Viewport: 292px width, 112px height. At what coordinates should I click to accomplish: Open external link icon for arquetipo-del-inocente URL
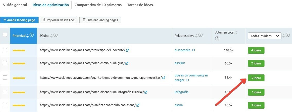pyautogui.click(x=127, y=50)
